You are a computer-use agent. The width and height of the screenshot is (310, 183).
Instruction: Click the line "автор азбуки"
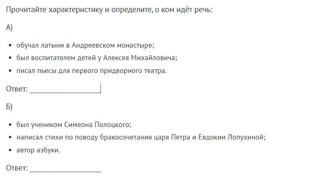pos(38,150)
